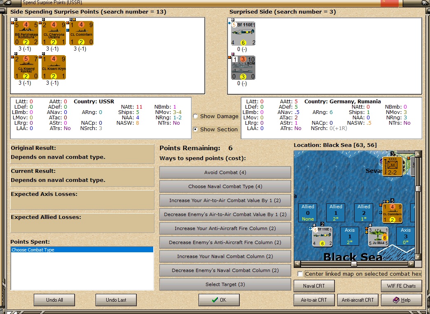The height and width of the screenshot is (314, 430).
Task: Click the map scroll-right arrow
Action: click(411, 264)
